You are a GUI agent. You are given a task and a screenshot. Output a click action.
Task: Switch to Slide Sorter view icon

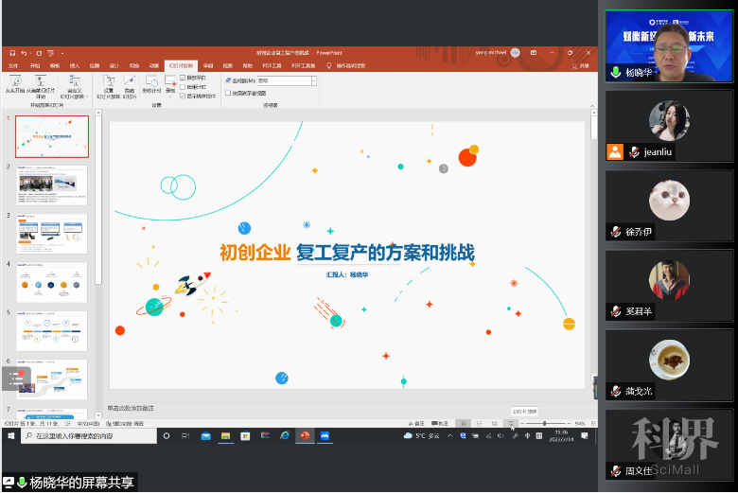tap(479, 424)
